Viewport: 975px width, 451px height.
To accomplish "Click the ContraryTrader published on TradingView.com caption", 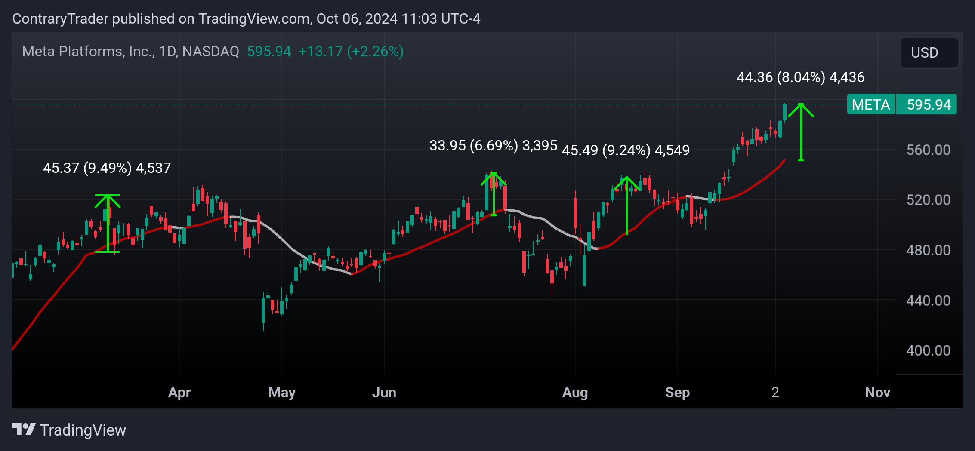I will point(246,19).
